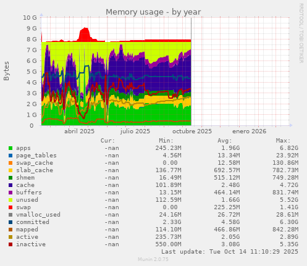Click the gray current-time vertical line in graph
Screen dimensions: 307x266
tap(191, 72)
